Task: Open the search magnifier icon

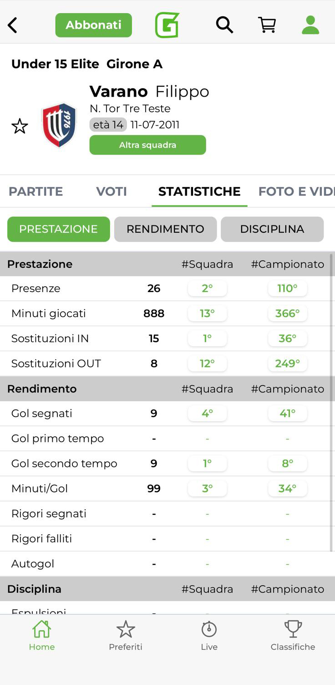Action: click(224, 25)
